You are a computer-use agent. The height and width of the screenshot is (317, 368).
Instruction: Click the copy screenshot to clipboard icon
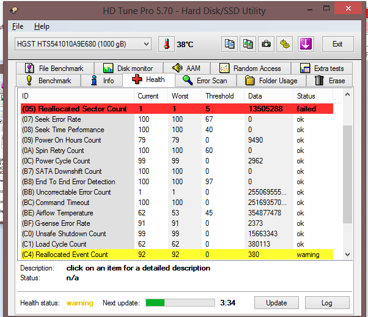pos(248,44)
